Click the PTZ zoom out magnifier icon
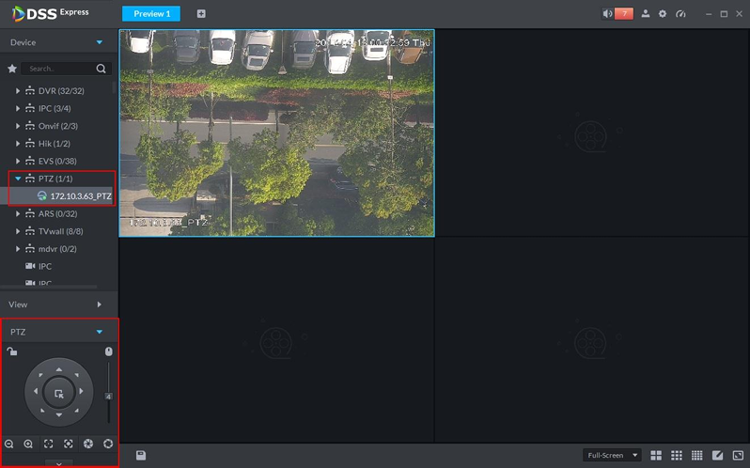This screenshot has height=468, width=750. point(9,444)
